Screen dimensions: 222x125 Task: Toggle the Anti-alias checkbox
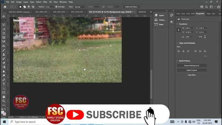(x=56, y=7)
